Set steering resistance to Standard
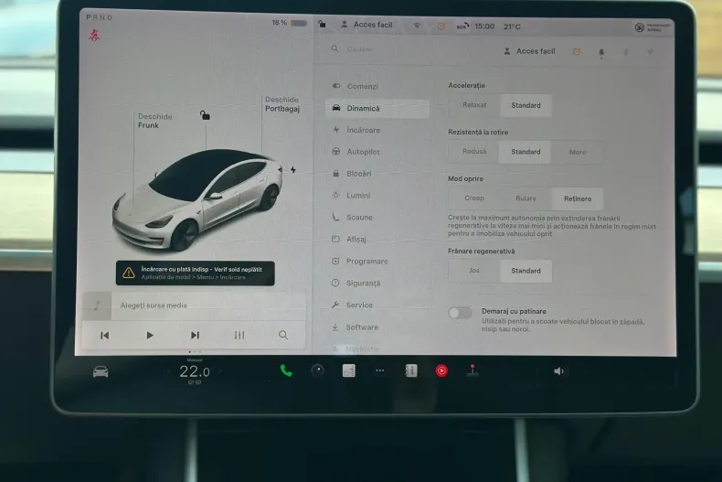This screenshot has width=722, height=482. (x=526, y=152)
